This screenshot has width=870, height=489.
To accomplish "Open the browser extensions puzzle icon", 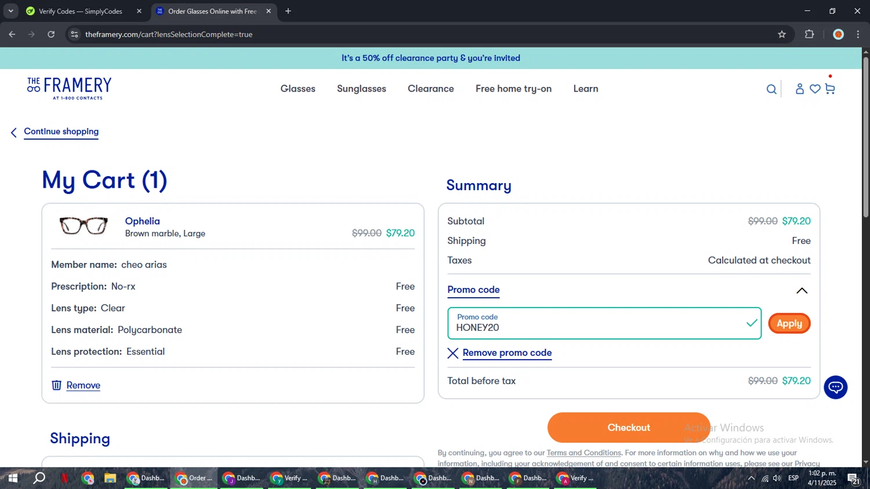I will (x=810, y=34).
